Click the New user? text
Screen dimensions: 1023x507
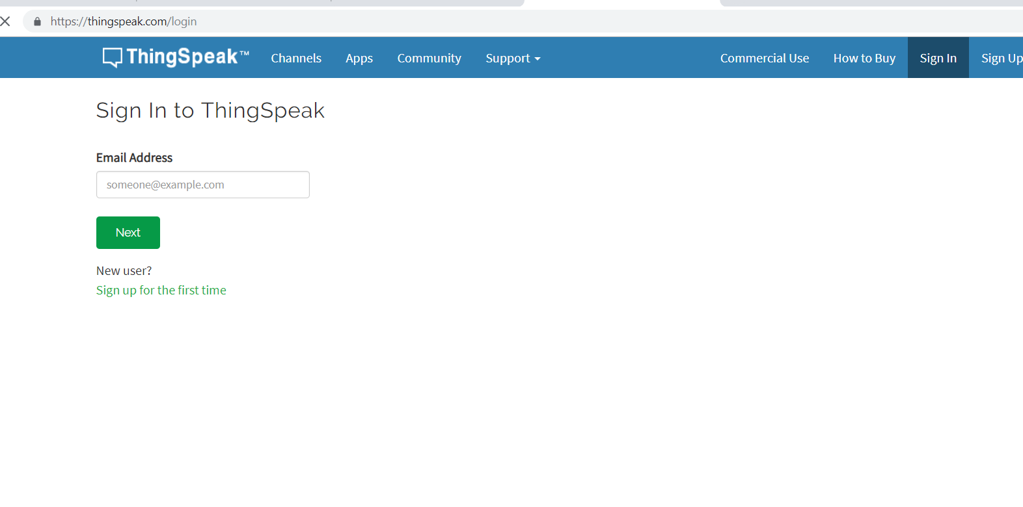[124, 271]
